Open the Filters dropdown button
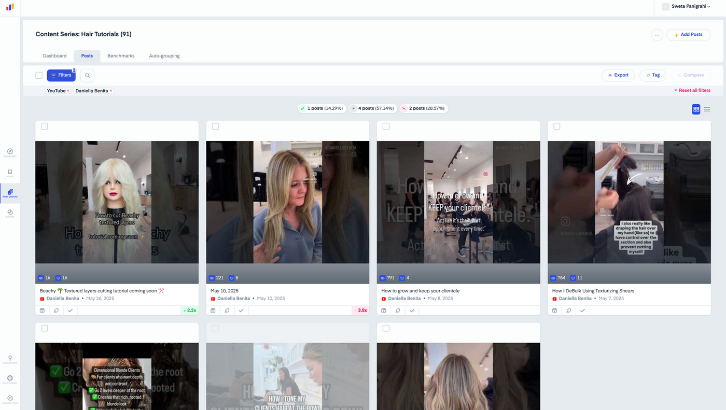The image size is (726, 410). 61,76
